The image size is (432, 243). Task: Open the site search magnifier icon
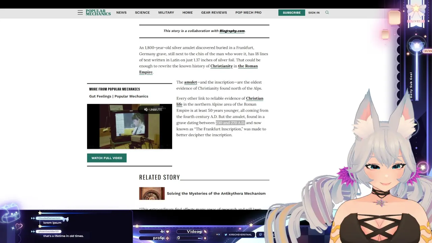(x=327, y=12)
